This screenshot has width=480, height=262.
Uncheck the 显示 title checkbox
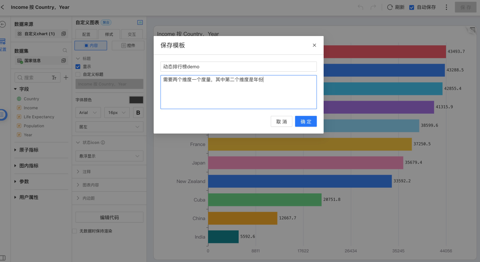[78, 67]
